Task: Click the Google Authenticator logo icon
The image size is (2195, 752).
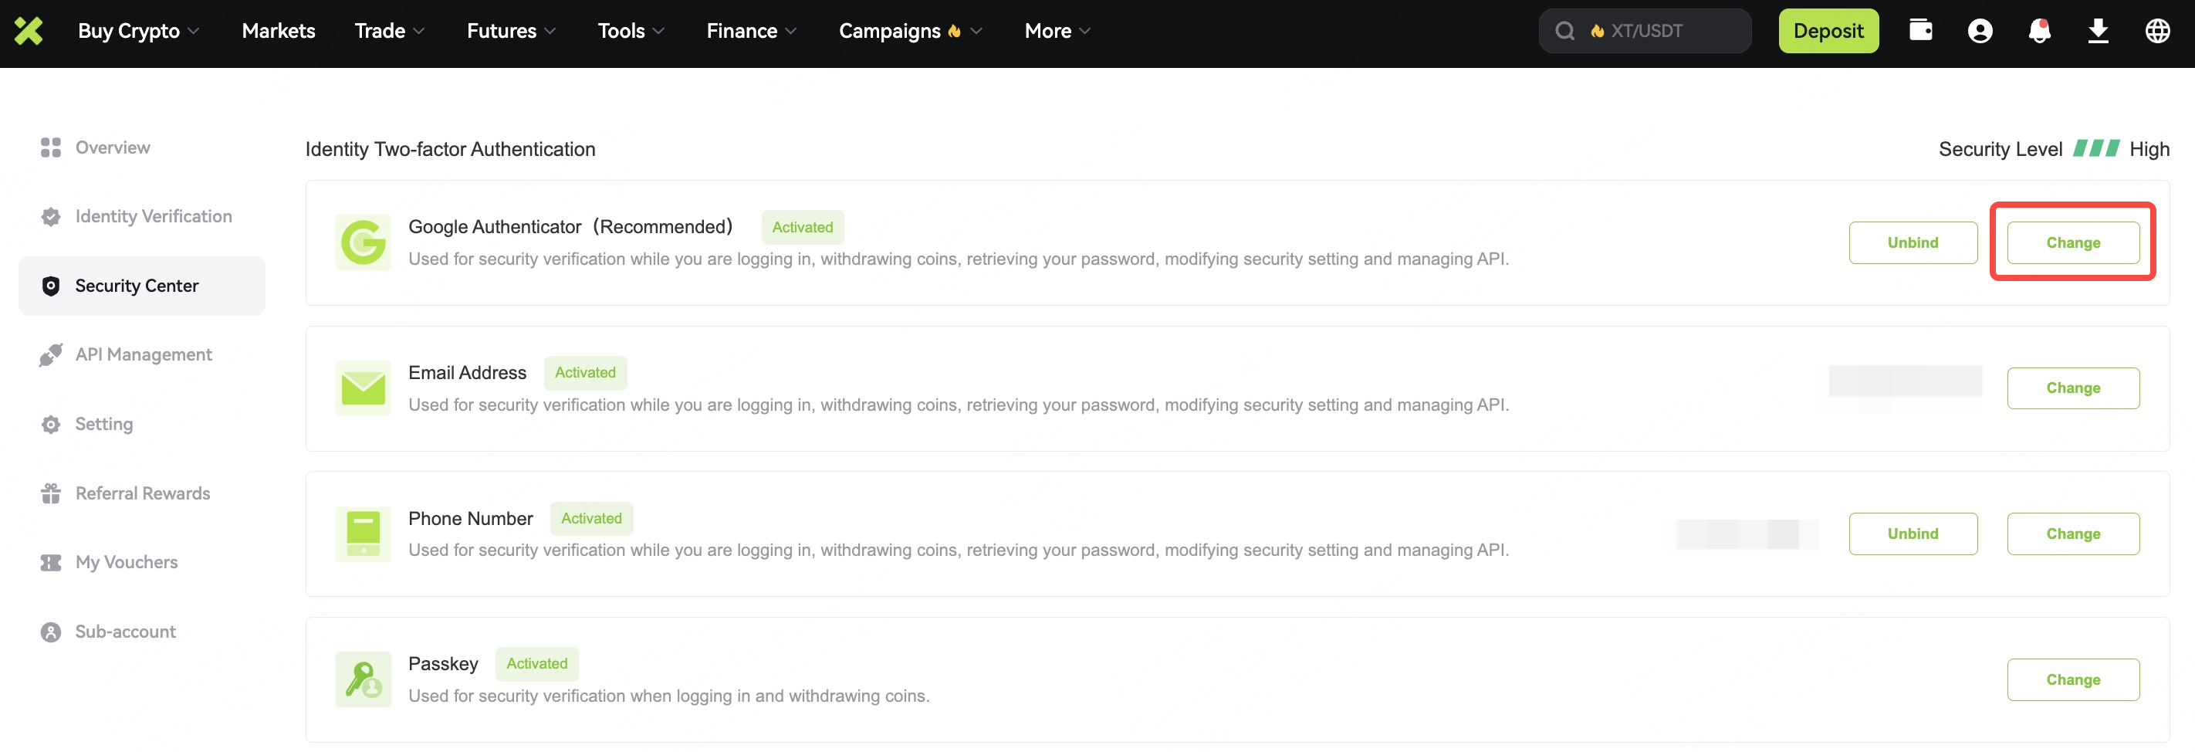Action: click(x=363, y=243)
